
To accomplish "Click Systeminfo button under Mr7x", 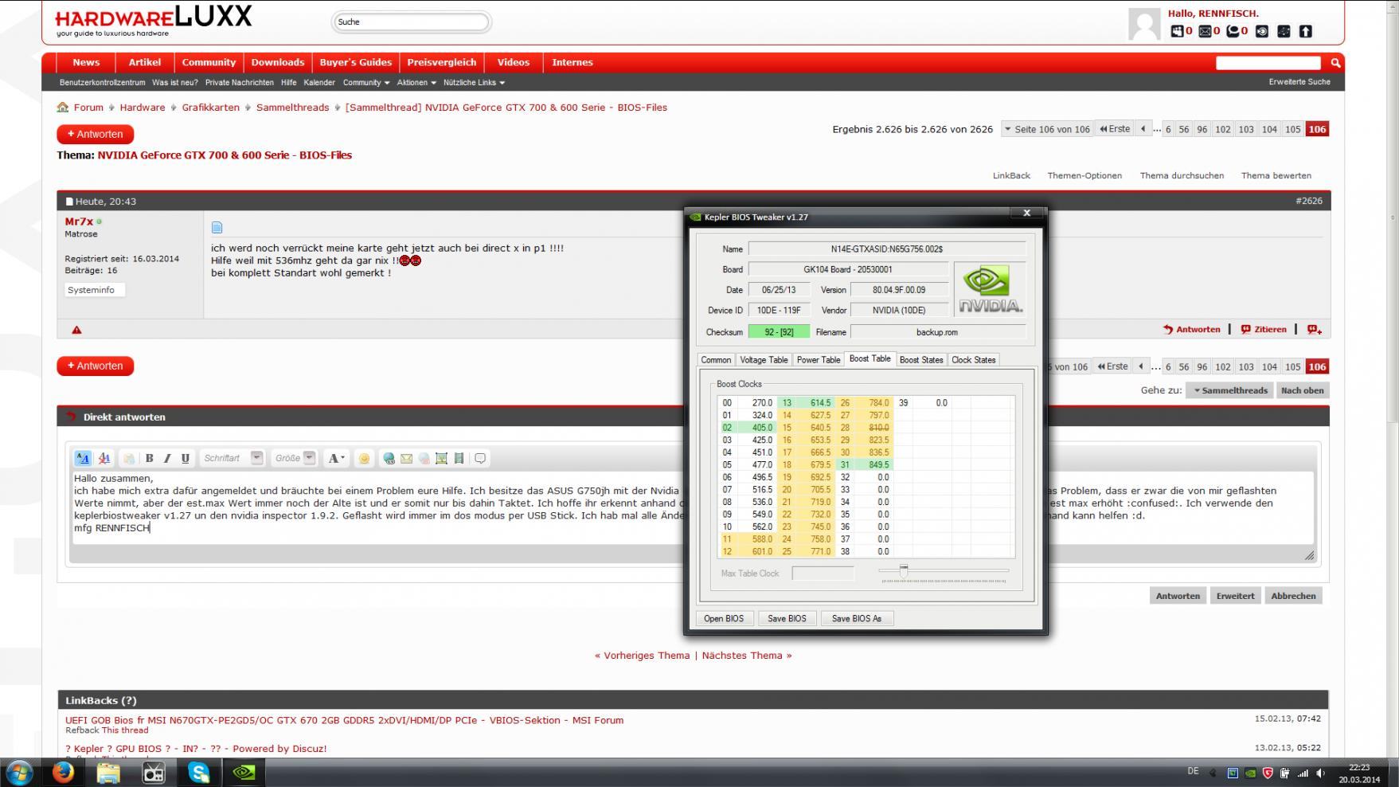I will pos(95,290).
